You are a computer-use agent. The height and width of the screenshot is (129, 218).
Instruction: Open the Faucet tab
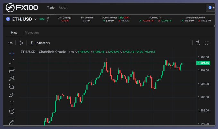[x=63, y=8]
